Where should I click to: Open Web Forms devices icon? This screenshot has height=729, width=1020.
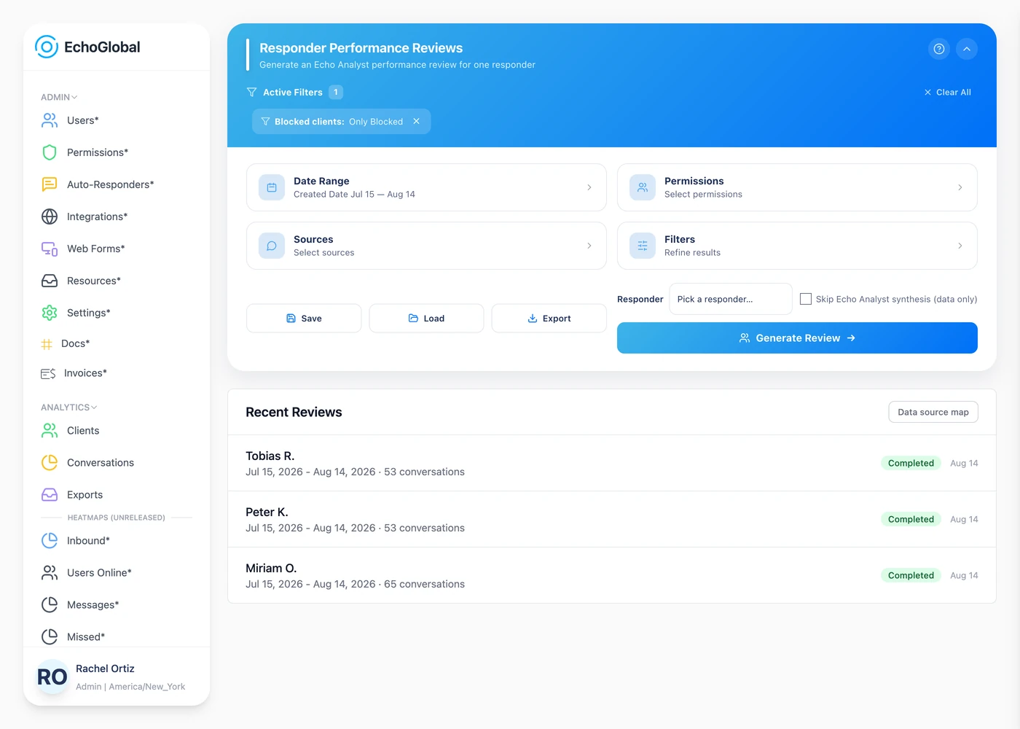point(50,249)
